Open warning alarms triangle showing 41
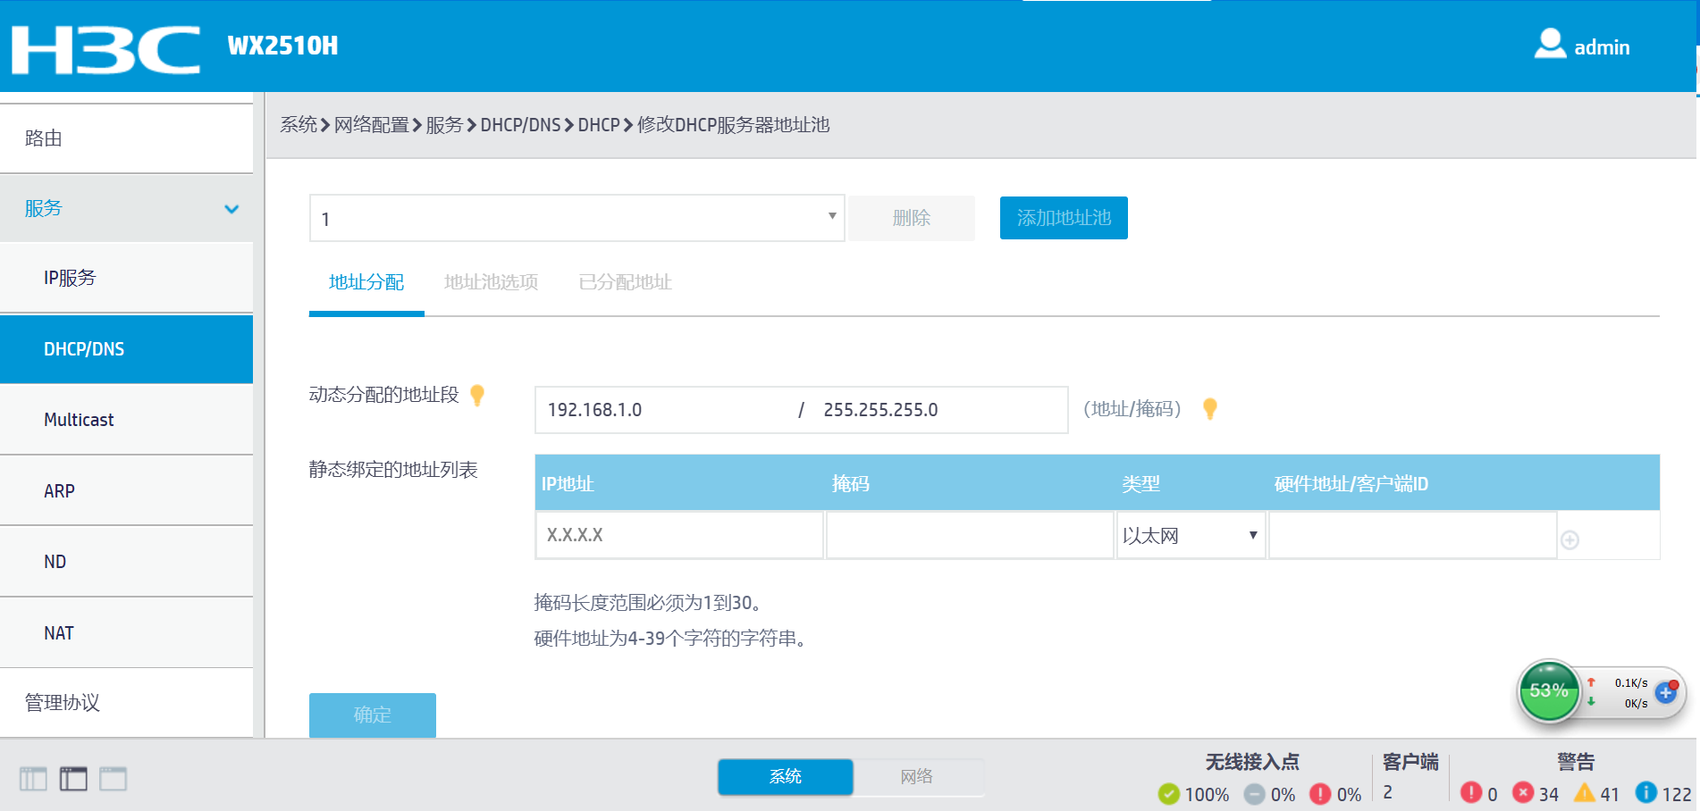 1585,792
